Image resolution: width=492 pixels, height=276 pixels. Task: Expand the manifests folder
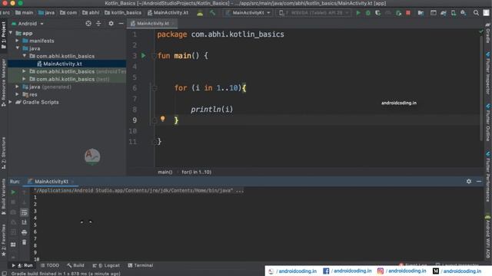tap(17, 41)
